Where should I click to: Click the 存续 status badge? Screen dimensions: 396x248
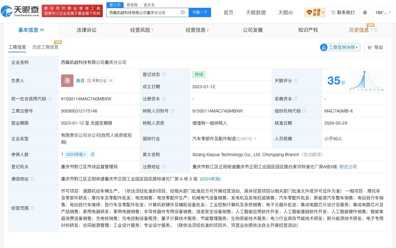pyautogui.click(x=199, y=74)
